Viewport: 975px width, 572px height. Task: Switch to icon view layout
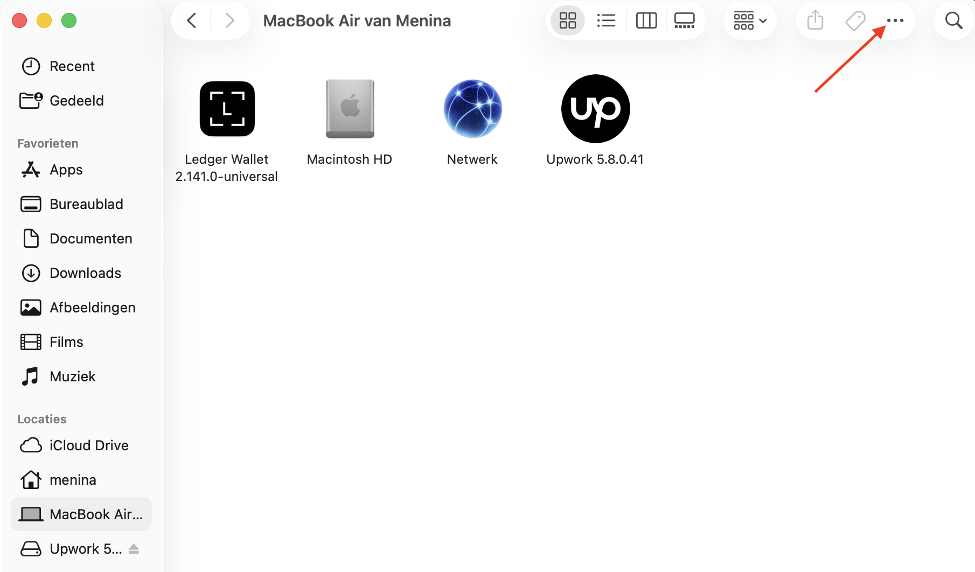(567, 20)
